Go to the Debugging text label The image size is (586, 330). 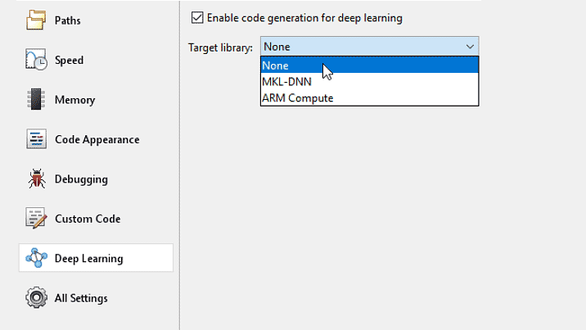(81, 179)
